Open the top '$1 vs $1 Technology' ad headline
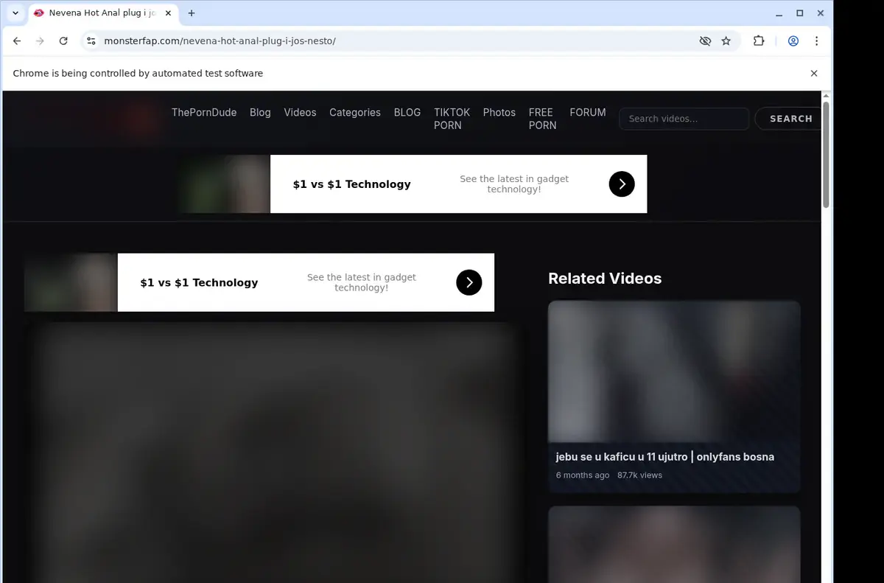The height and width of the screenshot is (583, 884). [x=351, y=184]
